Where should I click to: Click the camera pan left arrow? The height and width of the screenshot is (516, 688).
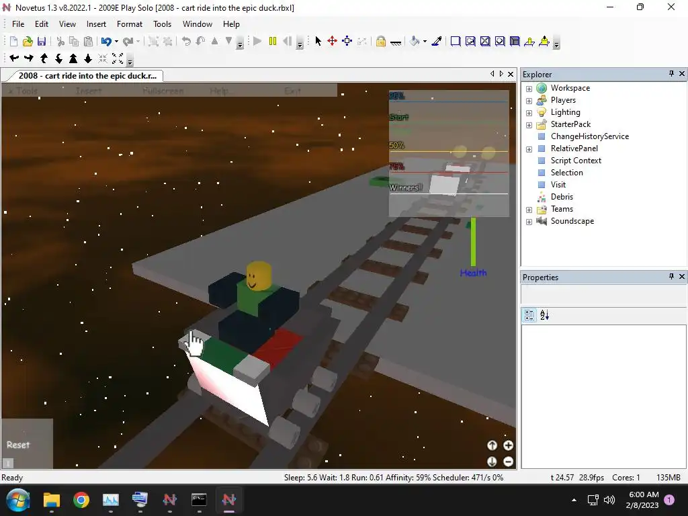pyautogui.click(x=14, y=58)
